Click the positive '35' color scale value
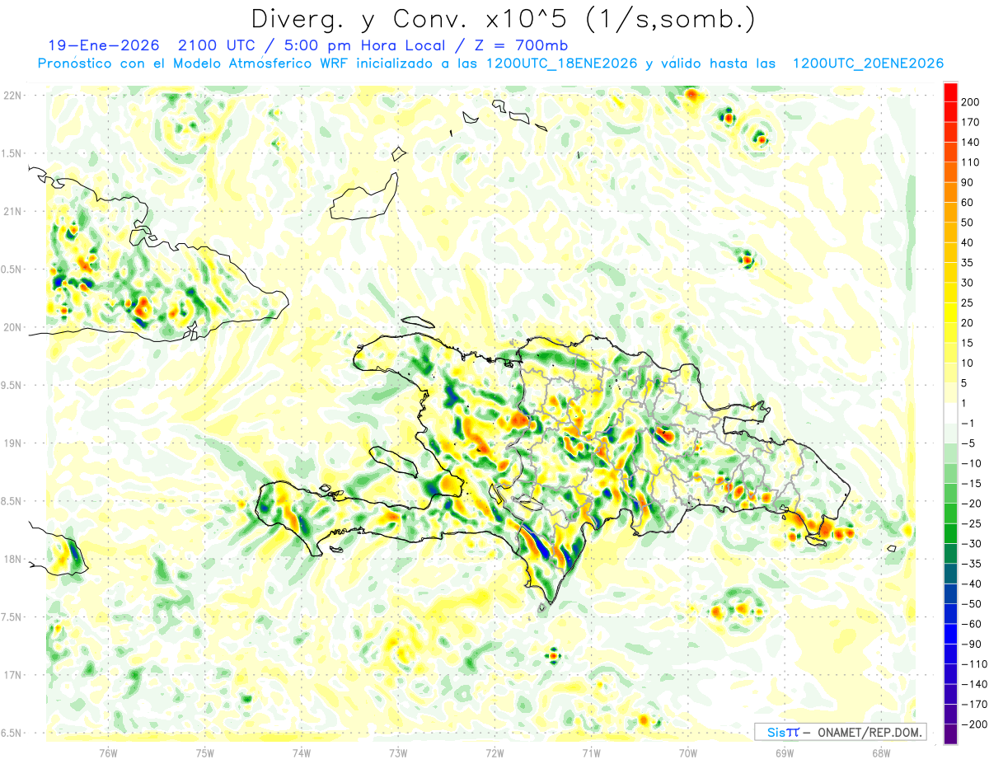This screenshot has height=764, width=989. 967,263
